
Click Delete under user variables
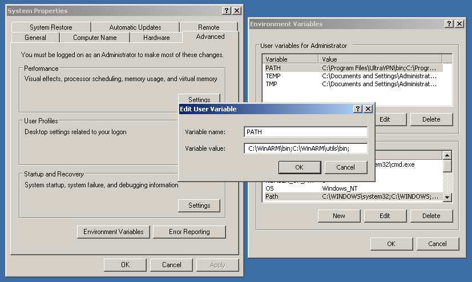(431, 119)
